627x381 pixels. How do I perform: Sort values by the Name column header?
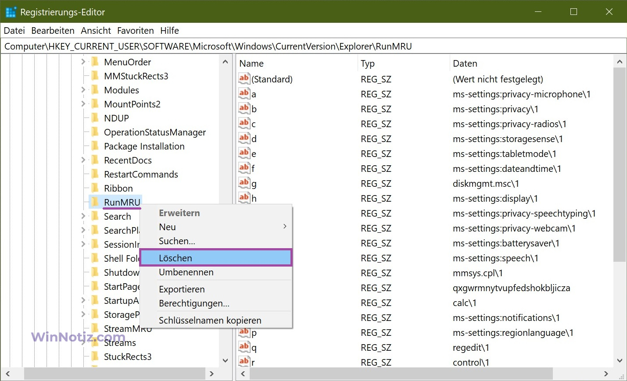297,63
